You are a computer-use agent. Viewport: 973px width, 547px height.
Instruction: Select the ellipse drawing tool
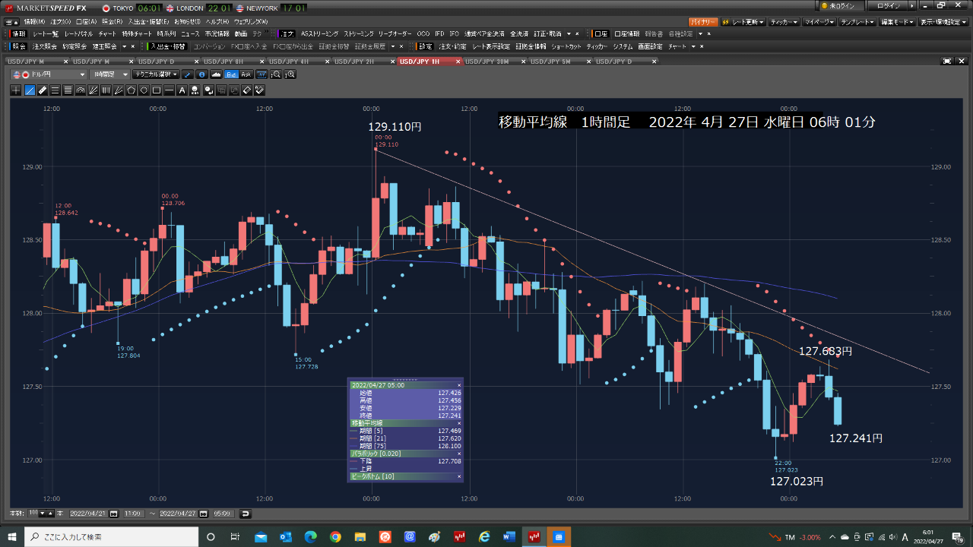[144, 90]
